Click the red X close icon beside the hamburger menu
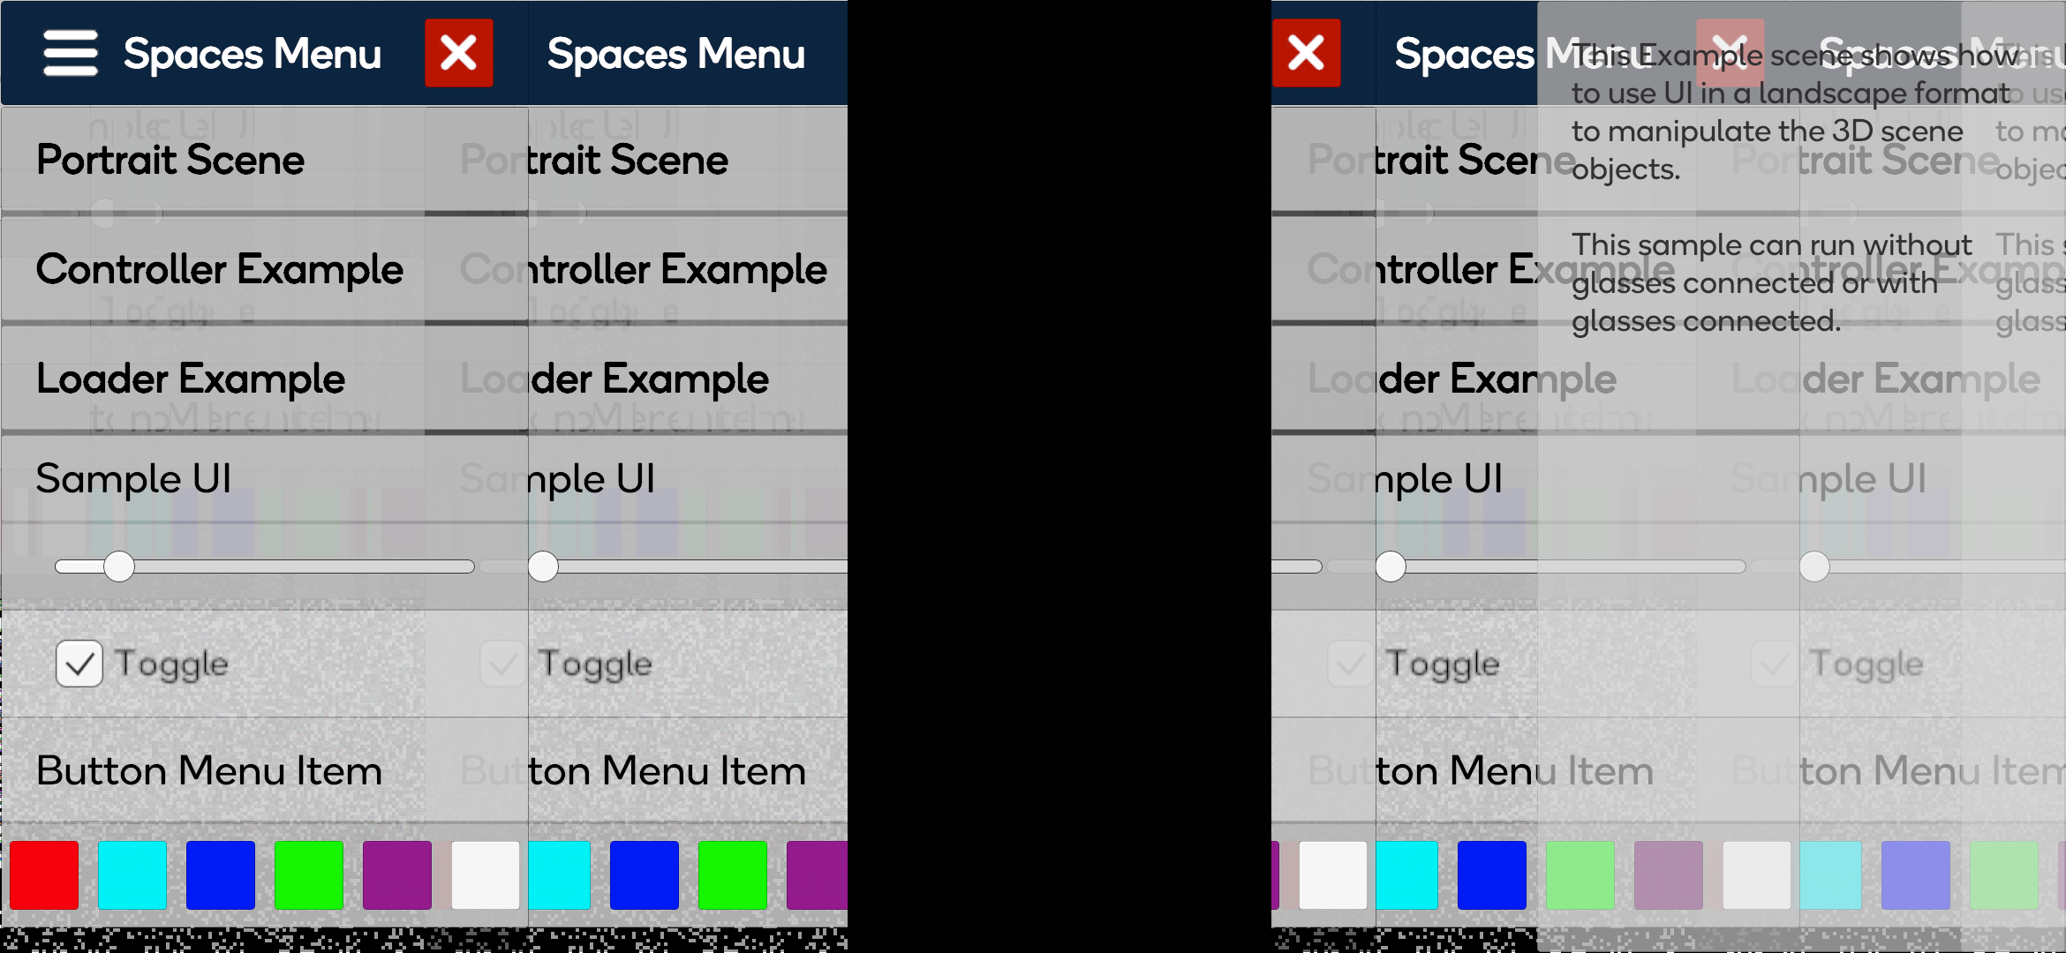Screen dimensions: 2066x953 tap(459, 53)
